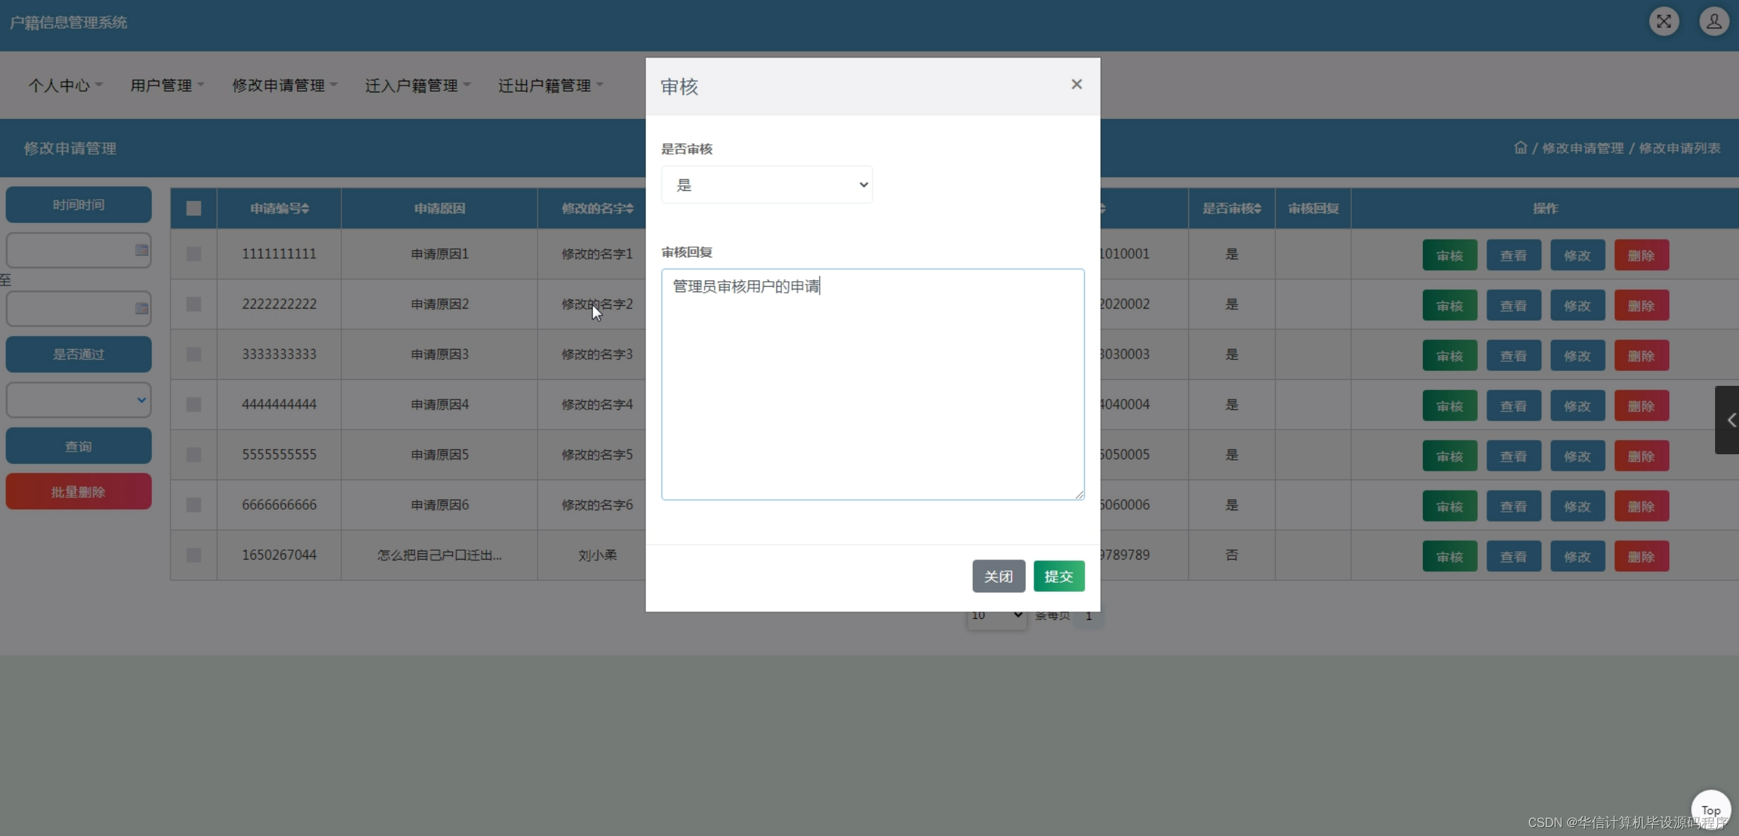Close the 审核 dialog with its × icon
Screen dimensions: 1739x836
point(1076,84)
